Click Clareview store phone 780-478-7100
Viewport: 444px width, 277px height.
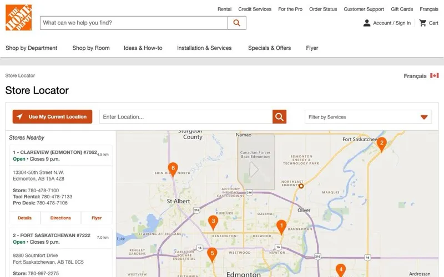coord(43,191)
